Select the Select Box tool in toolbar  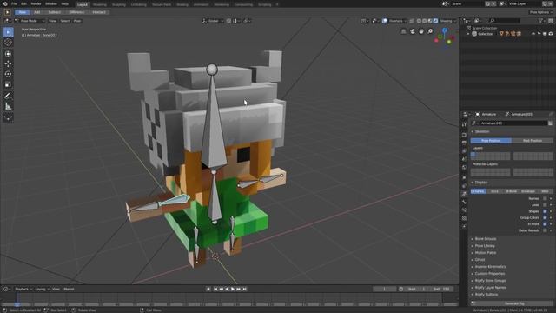point(8,32)
